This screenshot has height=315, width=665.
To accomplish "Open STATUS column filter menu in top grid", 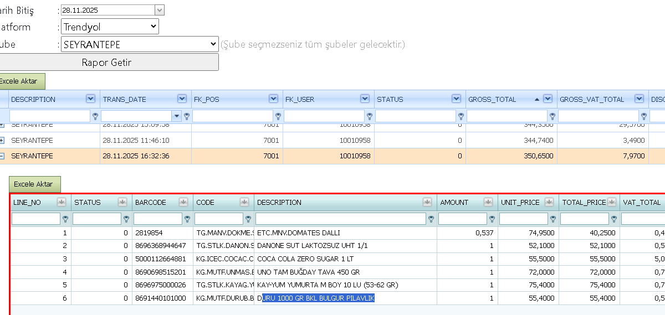I will (456, 99).
